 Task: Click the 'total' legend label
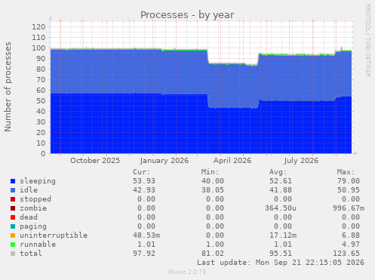[31, 254]
